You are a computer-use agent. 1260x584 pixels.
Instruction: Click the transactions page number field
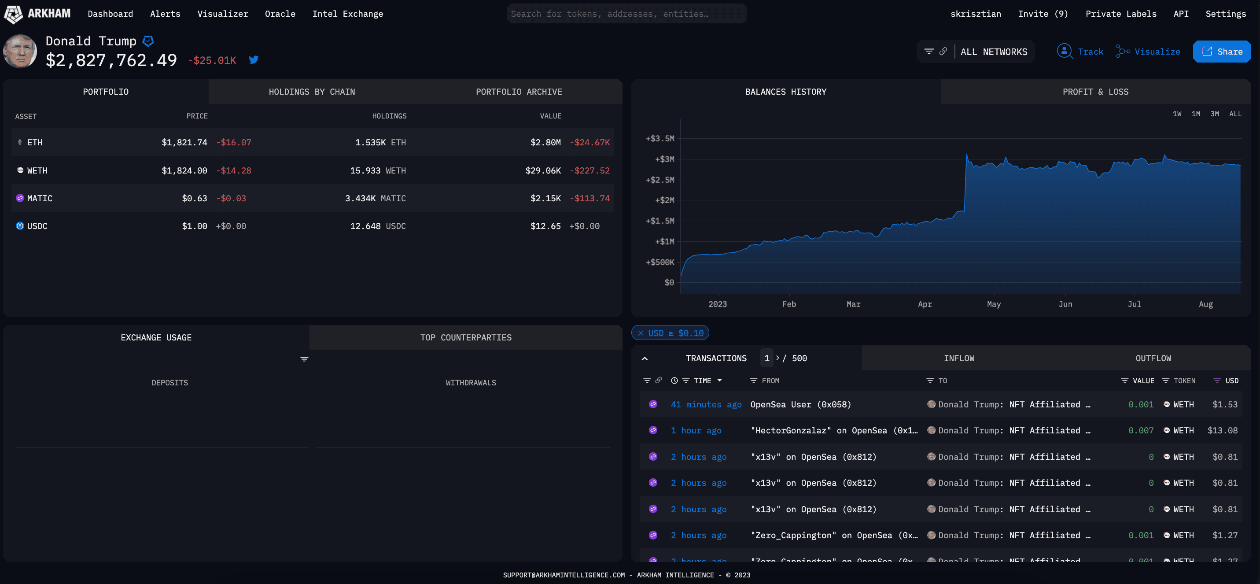(766, 359)
